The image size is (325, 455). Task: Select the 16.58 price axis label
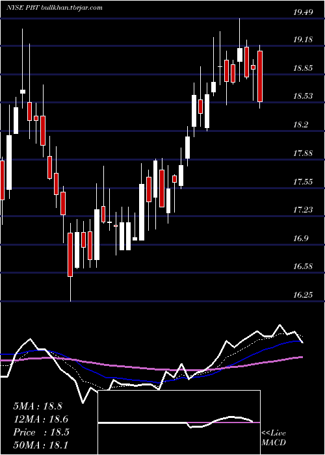[303, 266]
